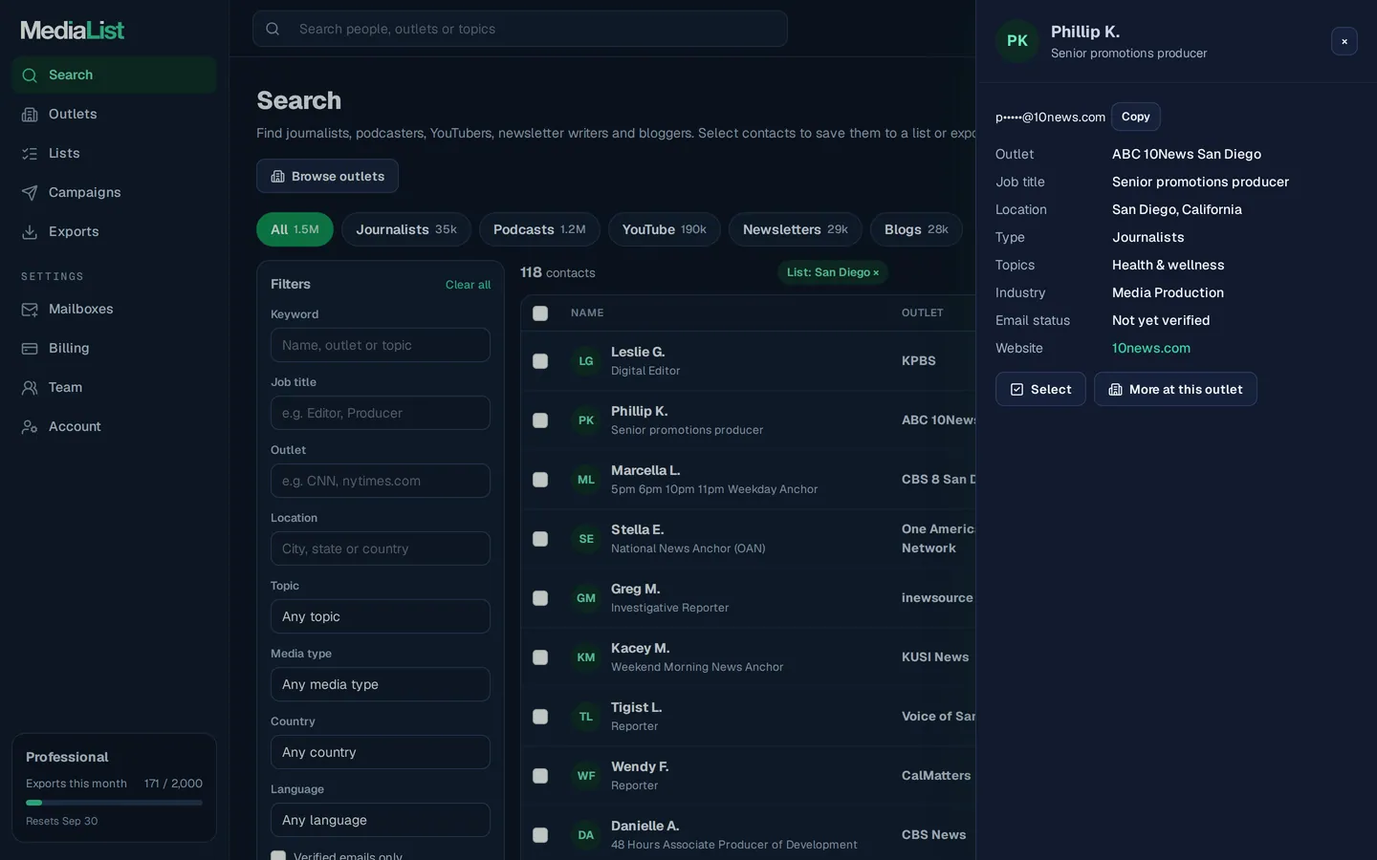
Task: Focus the Job title filter input
Action: click(381, 413)
